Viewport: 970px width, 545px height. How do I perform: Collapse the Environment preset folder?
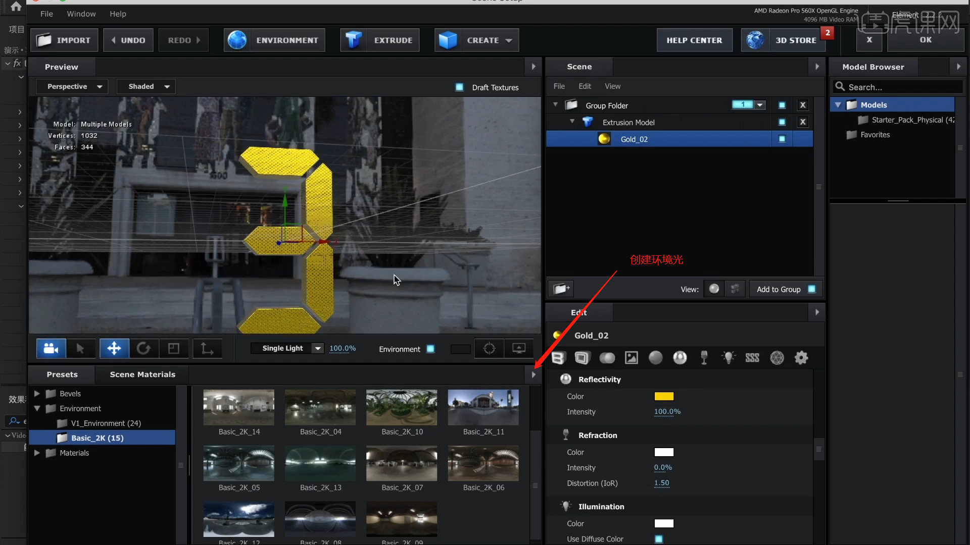[37, 408]
